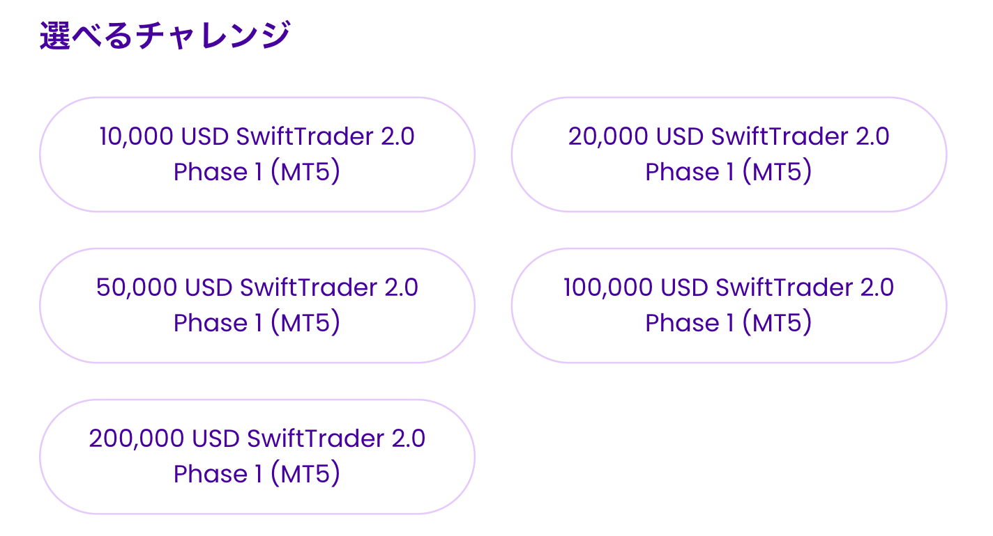The height and width of the screenshot is (536, 993).
Task: Tap the 50,000 USD challenge pill
Action: pos(257,305)
